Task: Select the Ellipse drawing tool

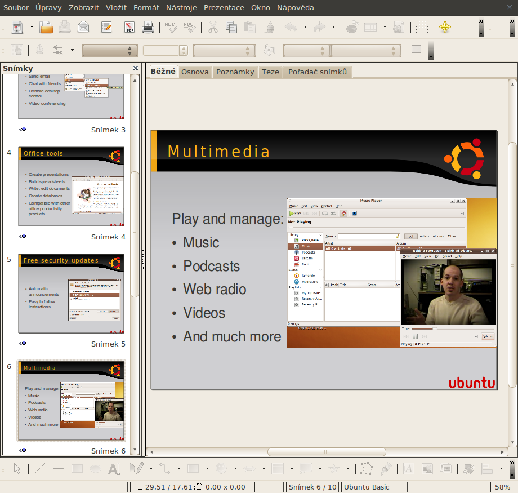Action: click(x=96, y=469)
